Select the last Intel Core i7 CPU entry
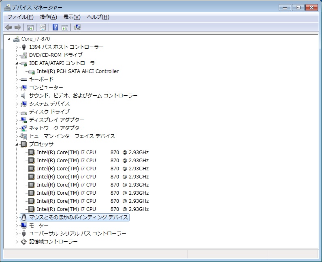 (93, 209)
